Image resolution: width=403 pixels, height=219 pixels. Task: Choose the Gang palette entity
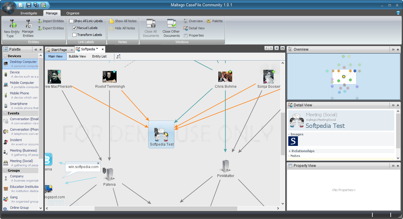(21, 199)
